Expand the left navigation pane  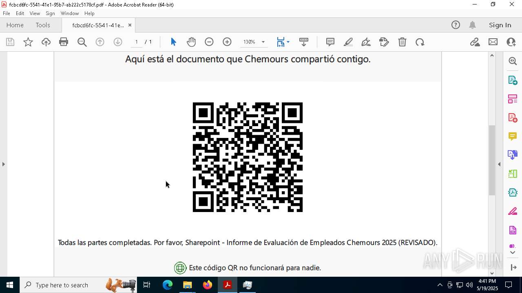click(x=3, y=164)
